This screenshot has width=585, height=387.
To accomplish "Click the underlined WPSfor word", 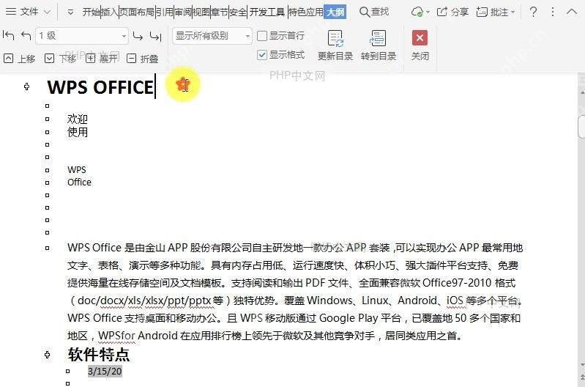I will click(116, 336).
